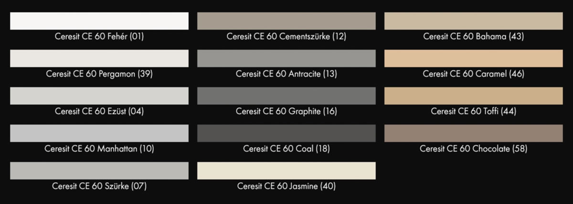Select the Fehér (01) white swatch
This screenshot has width=573, height=204.
click(99, 21)
